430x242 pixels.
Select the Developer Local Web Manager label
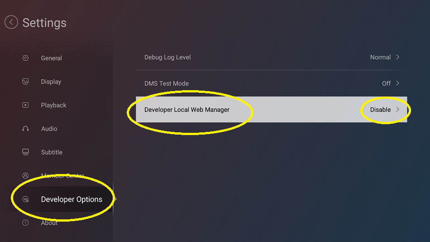(x=187, y=110)
